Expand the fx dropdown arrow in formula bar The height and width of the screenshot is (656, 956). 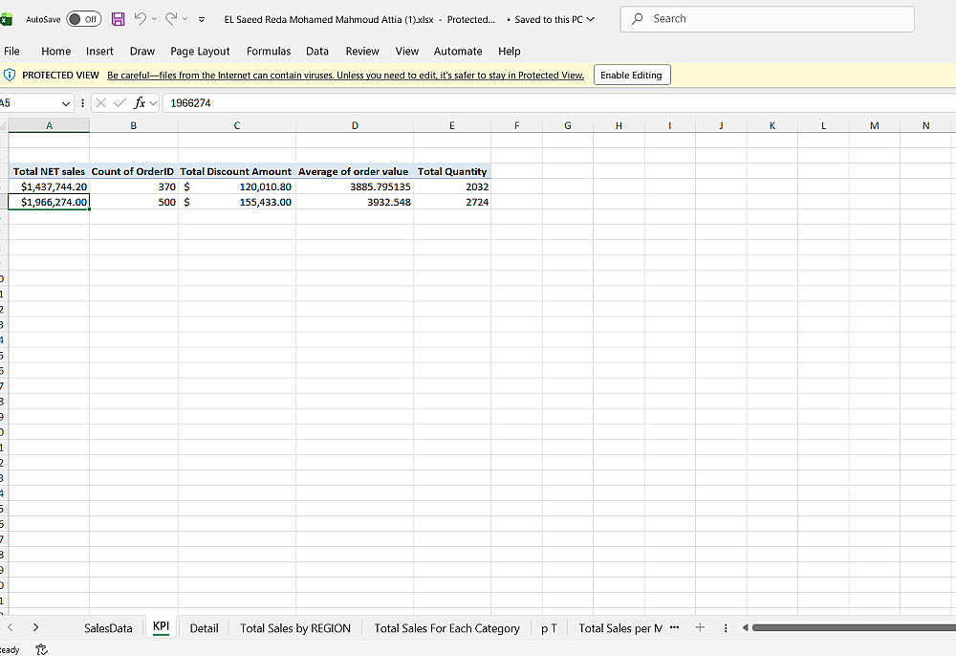point(153,103)
